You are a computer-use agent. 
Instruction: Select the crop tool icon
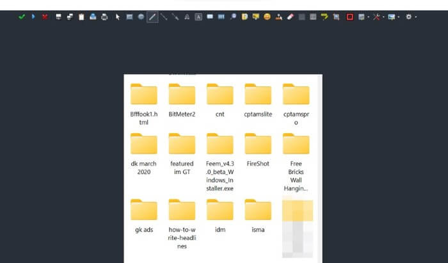pos(336,17)
